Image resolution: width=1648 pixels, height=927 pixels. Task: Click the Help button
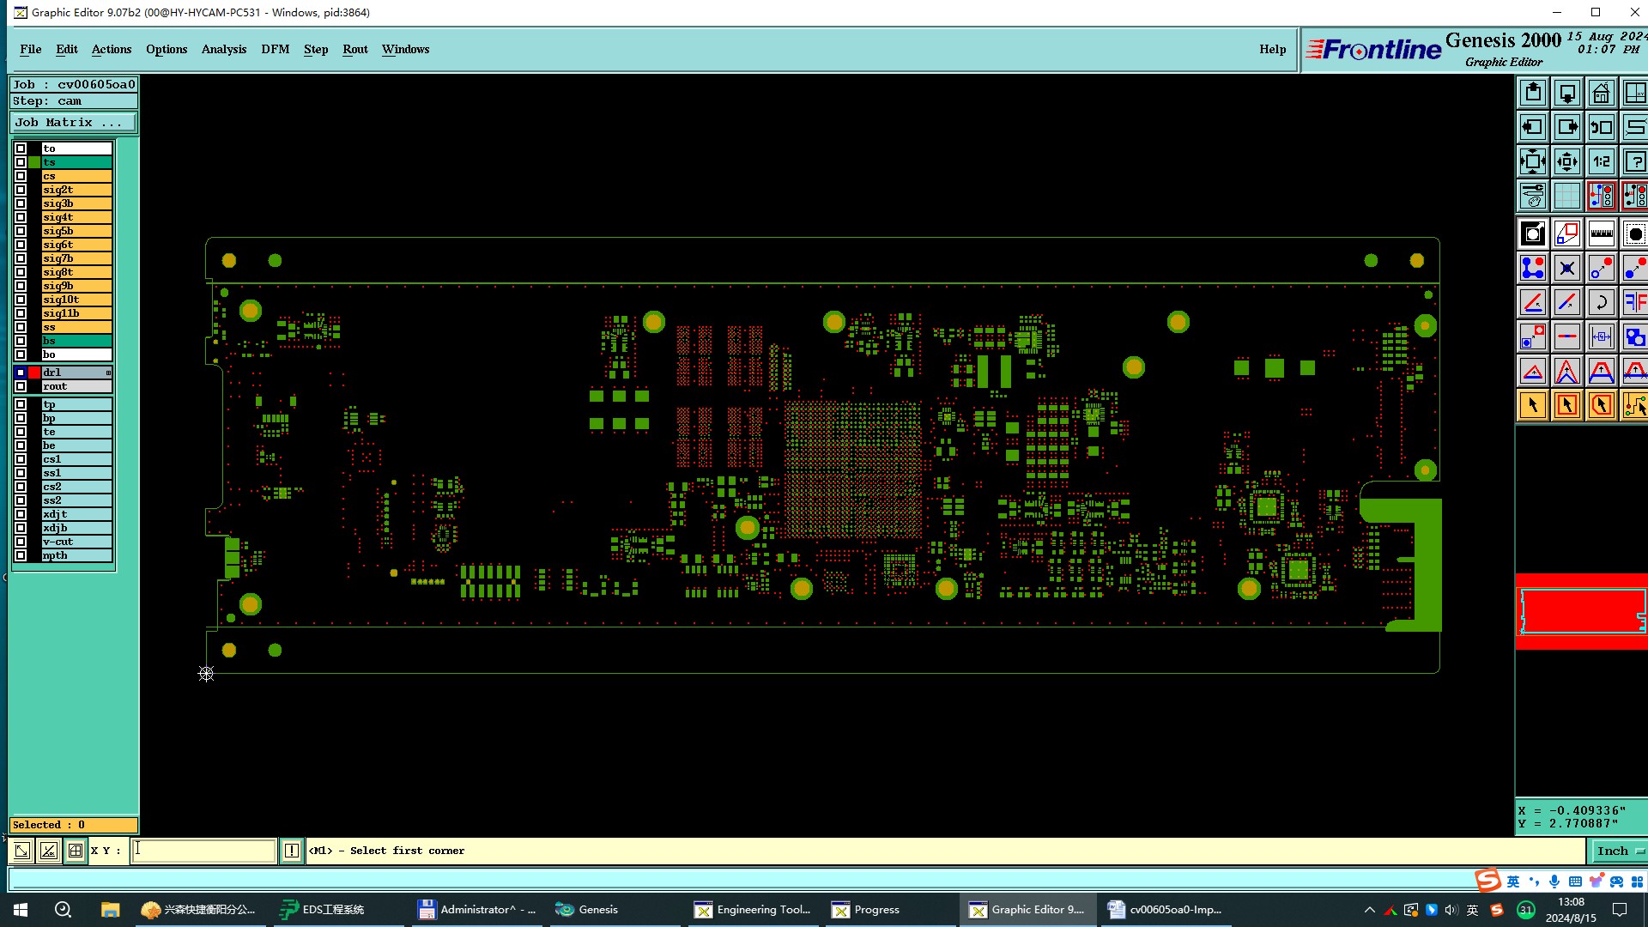coord(1272,49)
